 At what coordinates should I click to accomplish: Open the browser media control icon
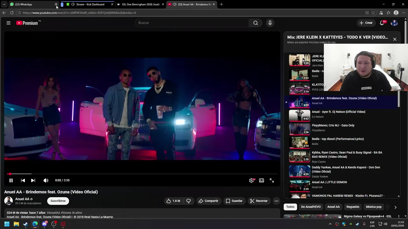click(x=381, y=13)
